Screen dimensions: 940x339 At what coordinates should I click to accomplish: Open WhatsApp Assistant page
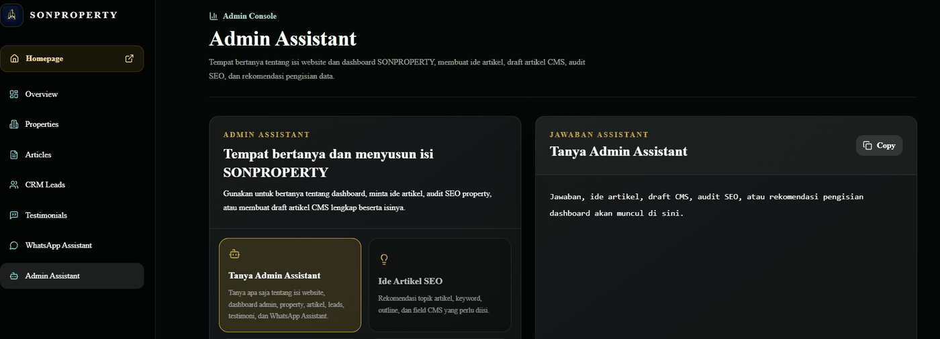tap(72, 246)
